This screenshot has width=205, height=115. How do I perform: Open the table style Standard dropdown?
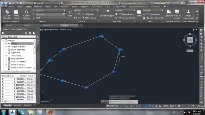click(x=153, y=11)
